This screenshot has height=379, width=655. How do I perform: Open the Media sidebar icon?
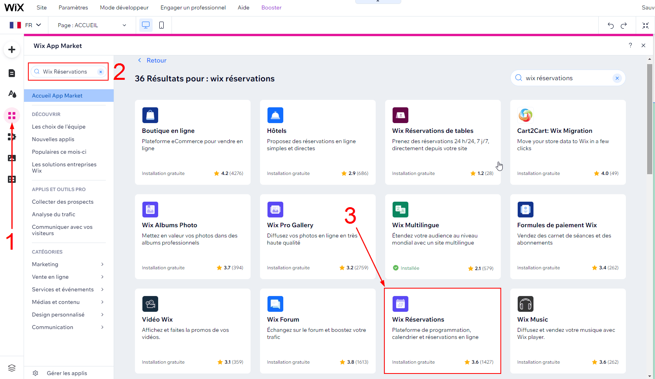tap(12, 158)
